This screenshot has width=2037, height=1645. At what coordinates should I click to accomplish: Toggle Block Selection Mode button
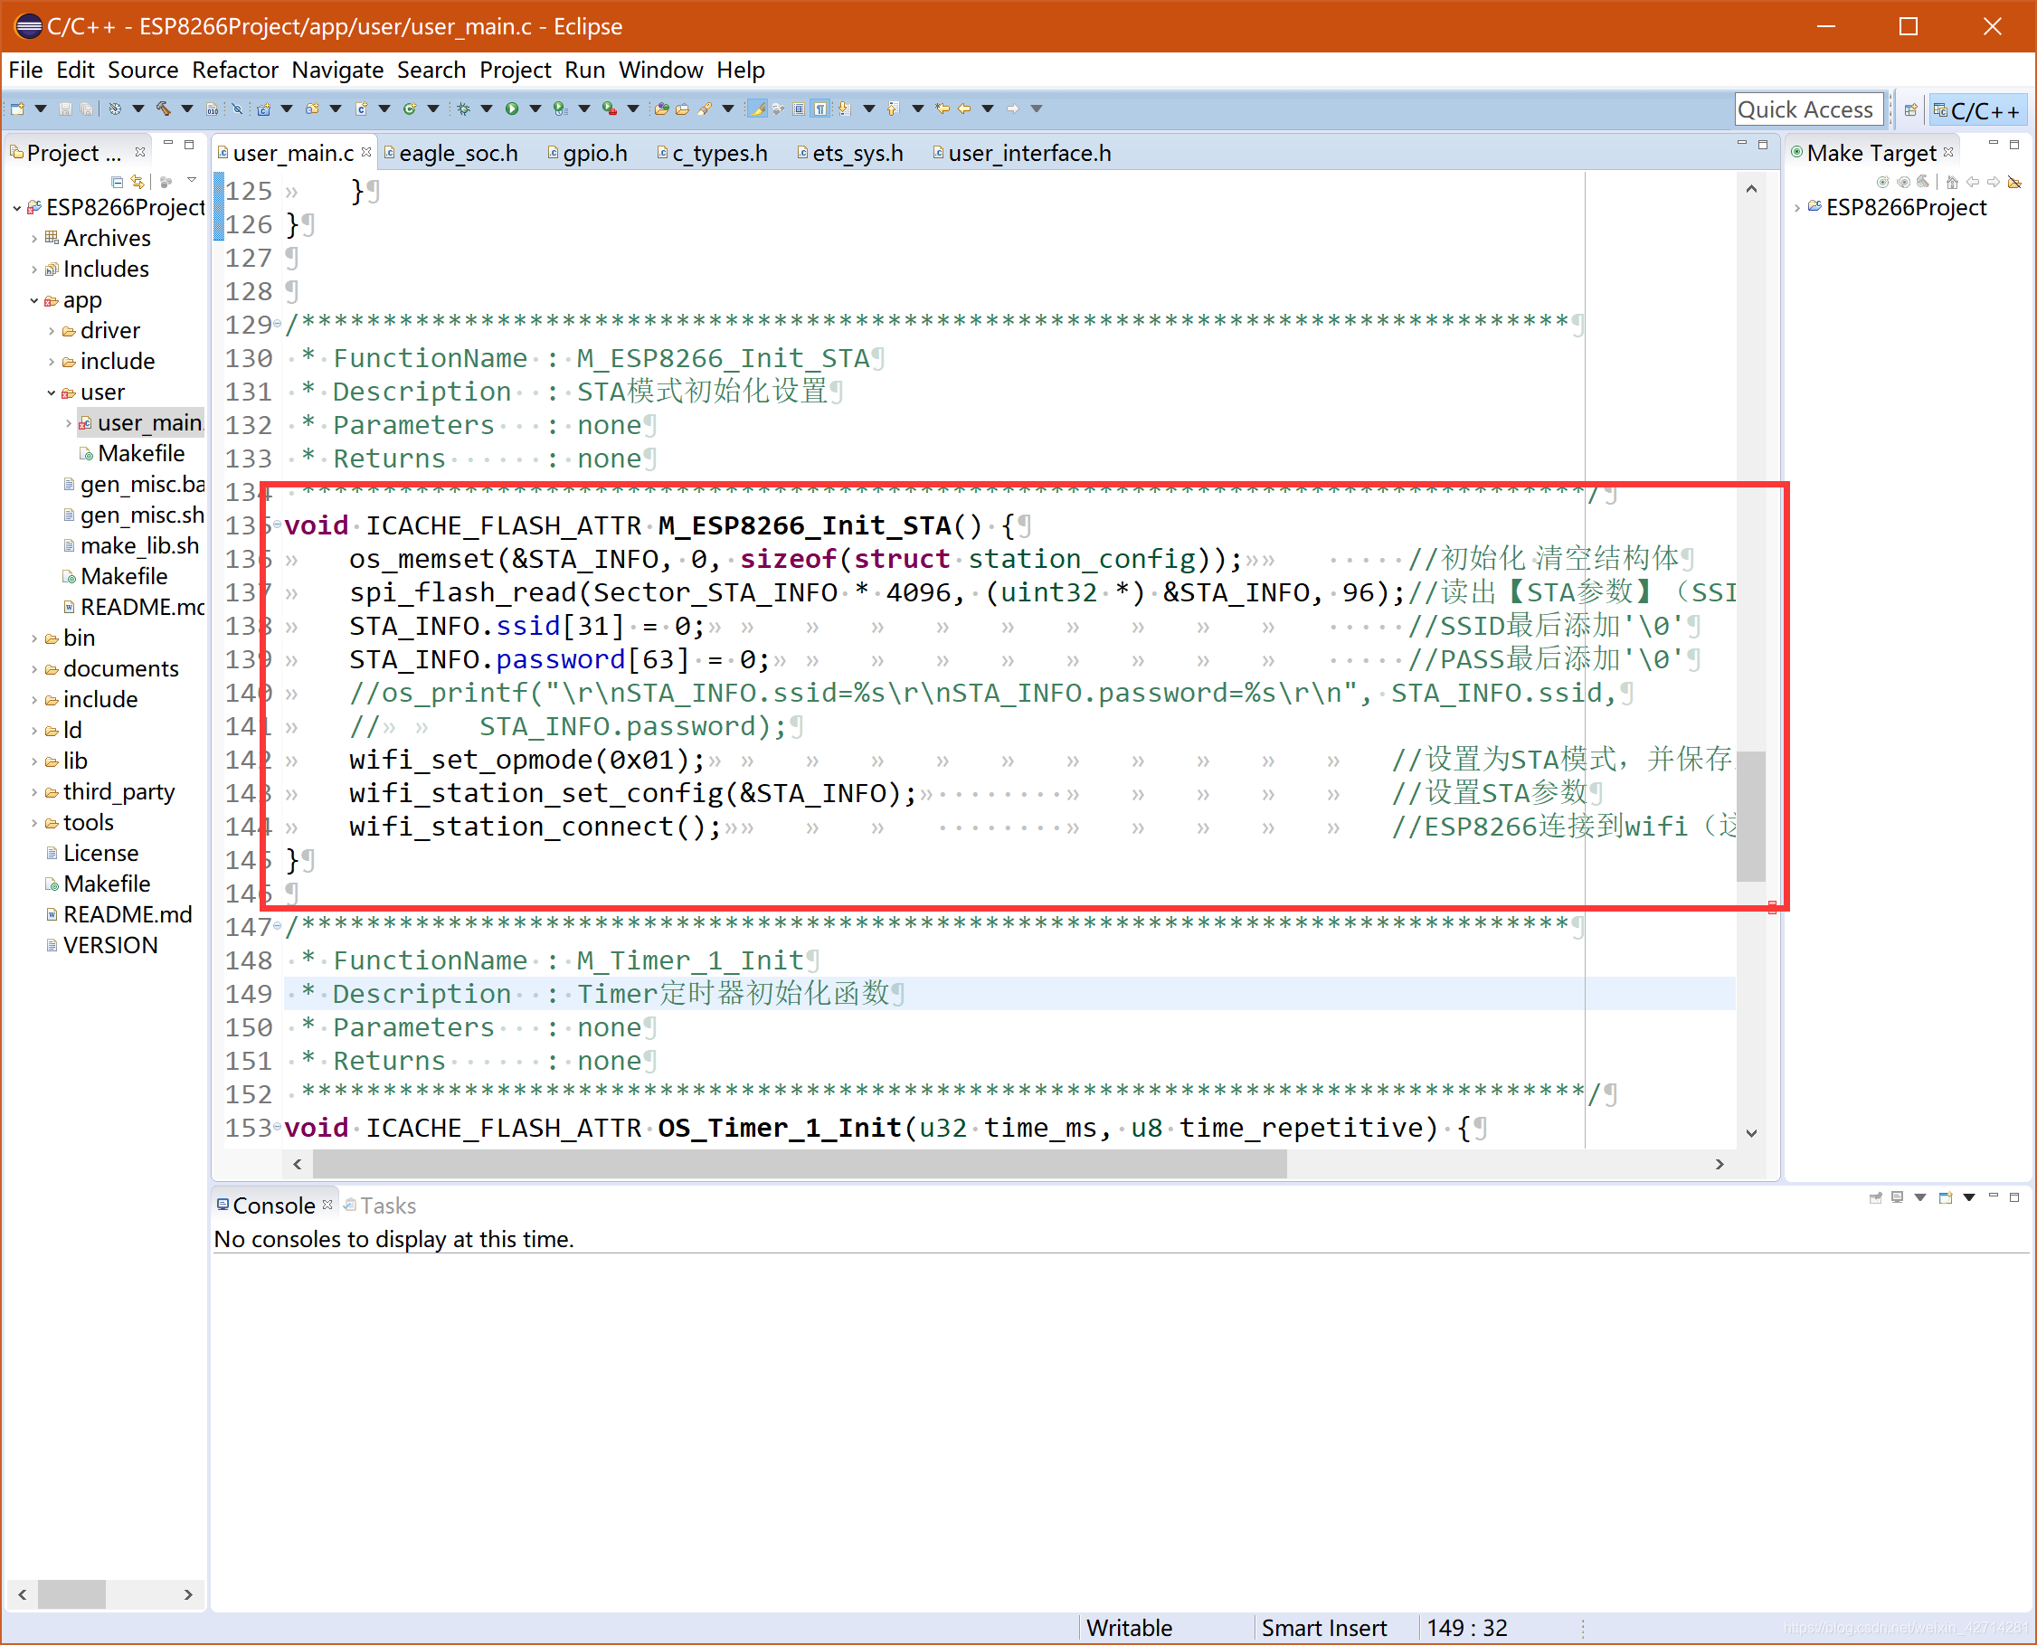[x=799, y=109]
